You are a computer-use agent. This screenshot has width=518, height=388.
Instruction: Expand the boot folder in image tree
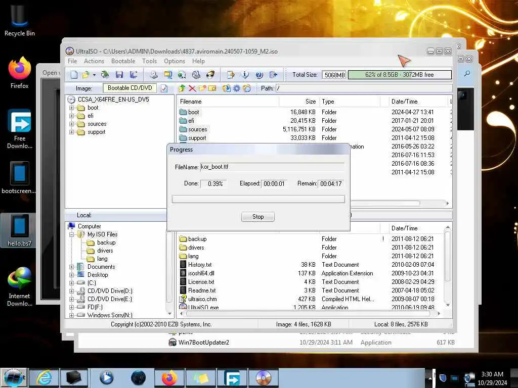click(x=72, y=108)
